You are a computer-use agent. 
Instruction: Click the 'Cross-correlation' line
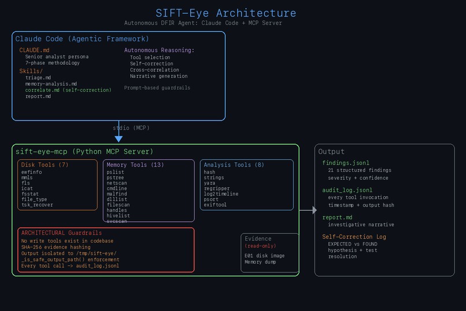[154, 69]
